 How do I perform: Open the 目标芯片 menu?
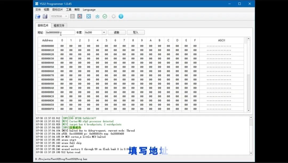(x=58, y=10)
